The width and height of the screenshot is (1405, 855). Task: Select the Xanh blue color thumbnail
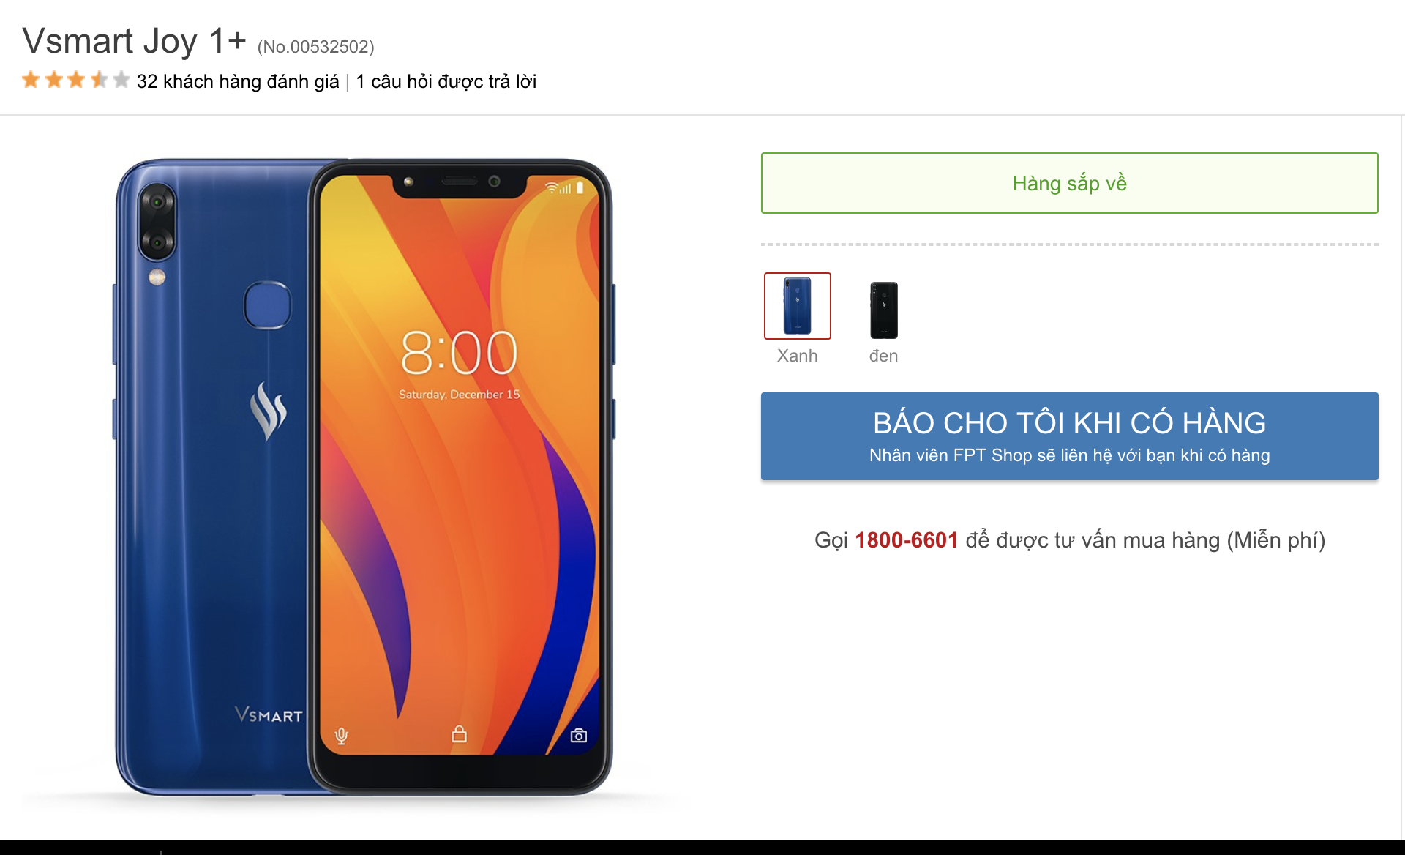point(798,306)
